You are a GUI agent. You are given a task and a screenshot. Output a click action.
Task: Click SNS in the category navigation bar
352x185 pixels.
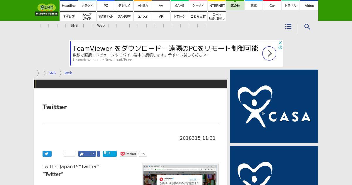click(74, 26)
